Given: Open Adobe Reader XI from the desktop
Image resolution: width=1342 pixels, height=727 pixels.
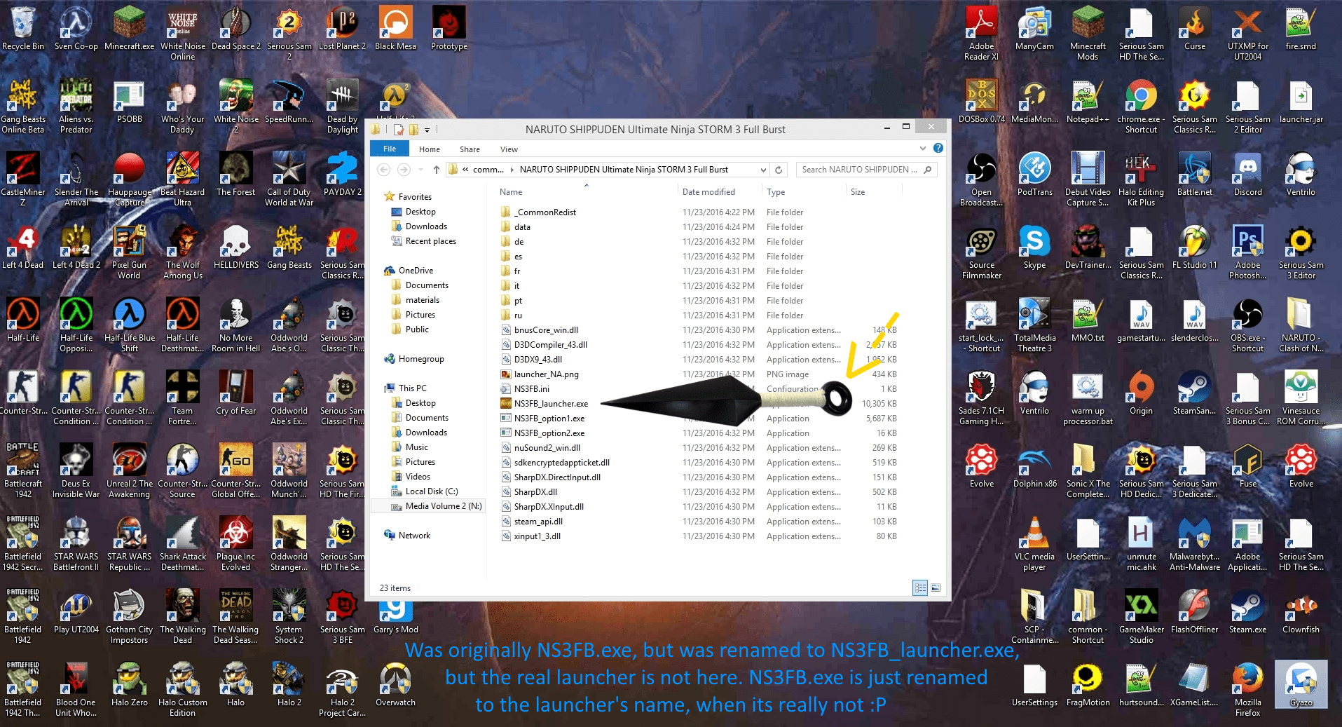Looking at the screenshot, I should pyautogui.click(x=981, y=33).
